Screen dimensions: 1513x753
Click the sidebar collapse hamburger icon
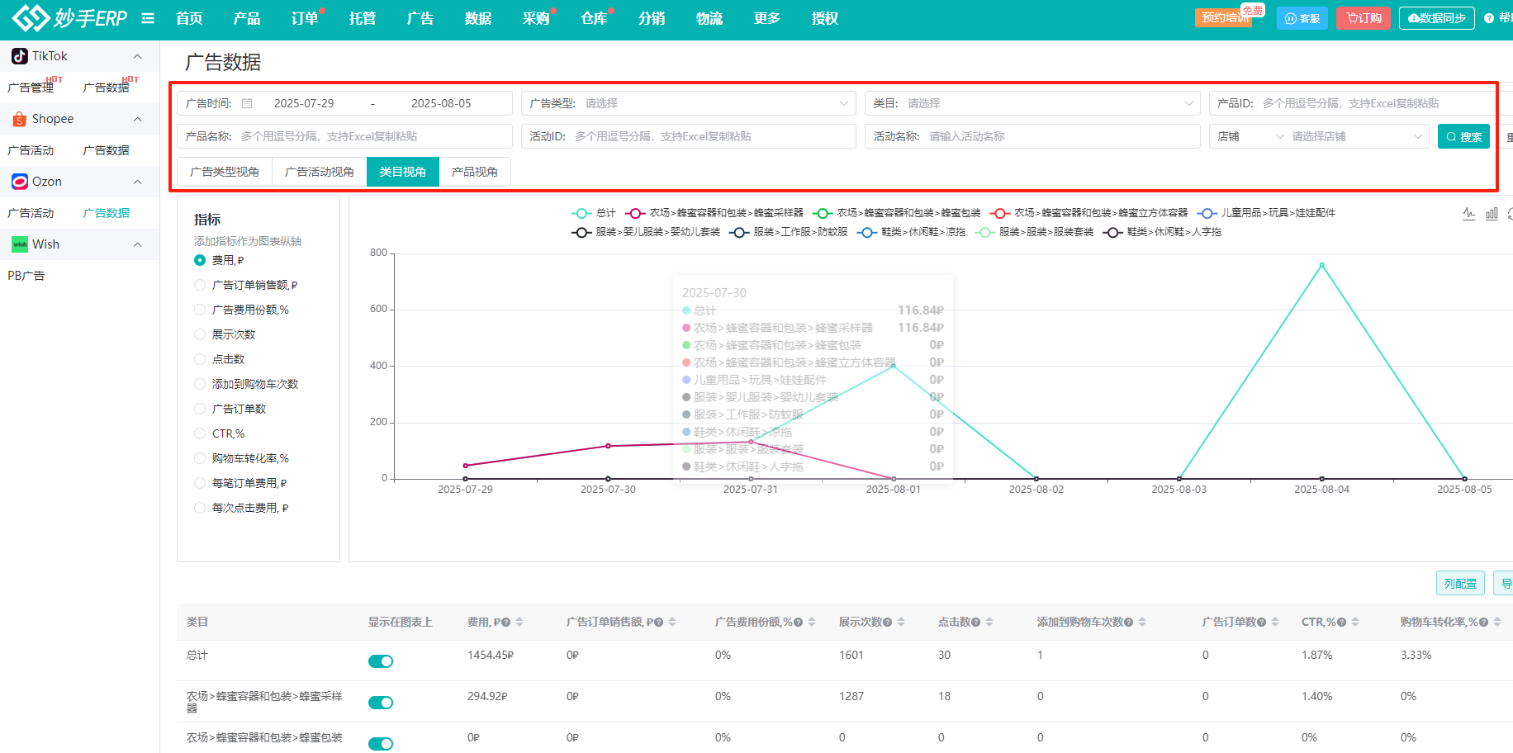[148, 18]
